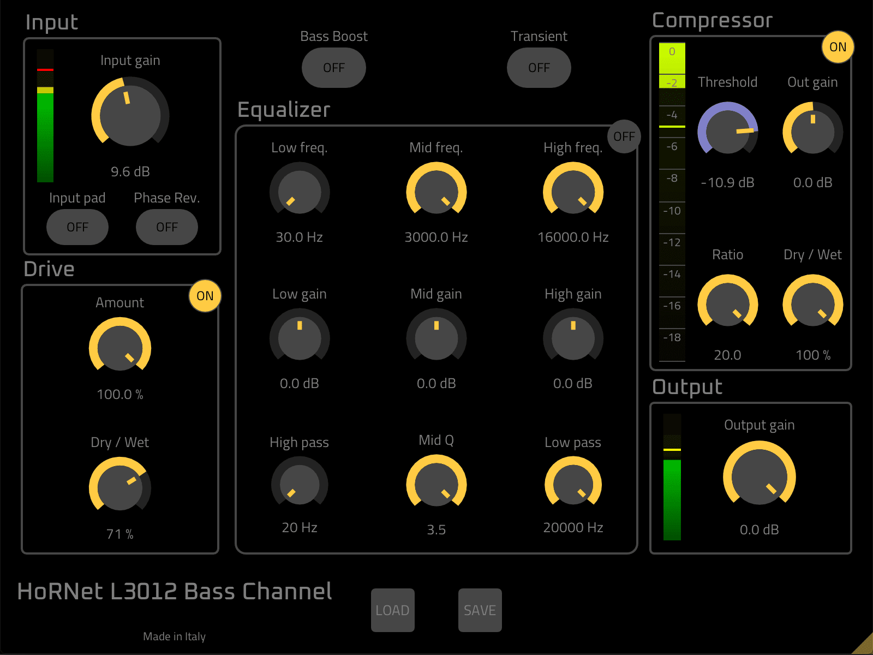
Task: Click the 100 % compressor dry/wet value
Action: [x=813, y=355]
